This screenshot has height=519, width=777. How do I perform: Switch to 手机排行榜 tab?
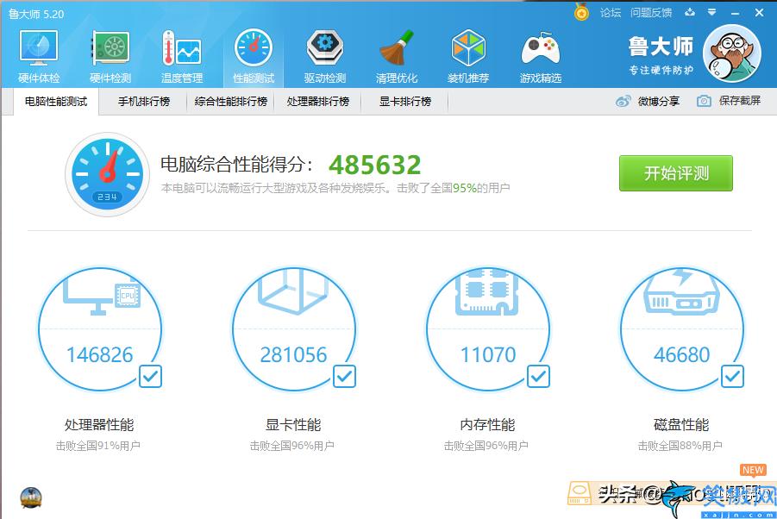[x=144, y=102]
